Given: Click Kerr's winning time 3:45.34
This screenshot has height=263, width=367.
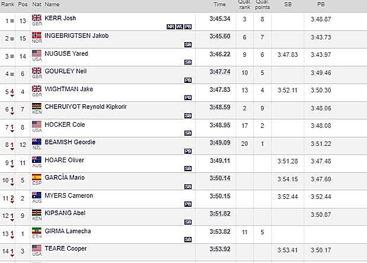Looking at the screenshot, I should tap(218, 19).
